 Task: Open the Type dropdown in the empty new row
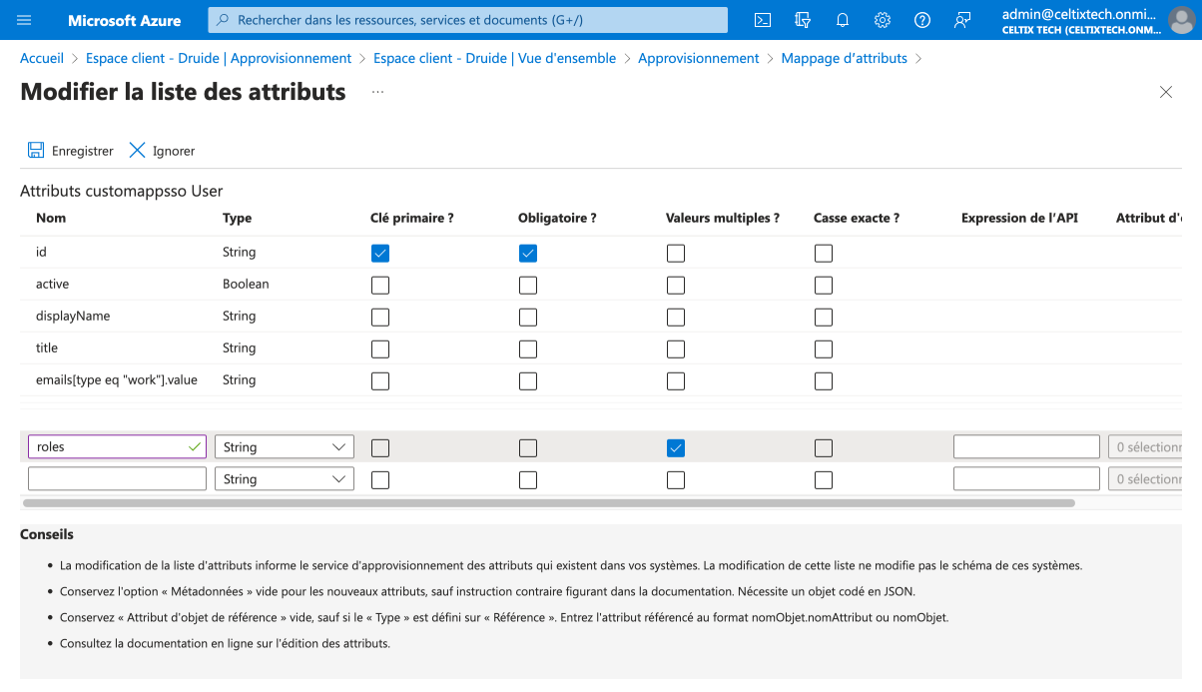click(285, 479)
